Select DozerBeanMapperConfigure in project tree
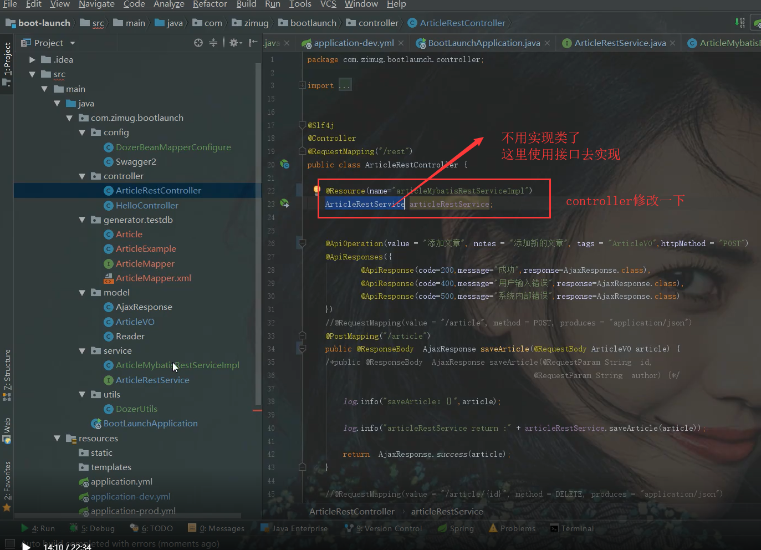The image size is (761, 550). pyautogui.click(x=173, y=147)
